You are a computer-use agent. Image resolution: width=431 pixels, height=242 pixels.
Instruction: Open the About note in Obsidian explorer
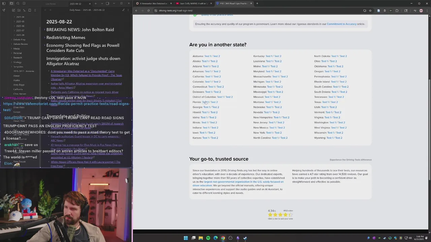pyautogui.click(x=16, y=76)
